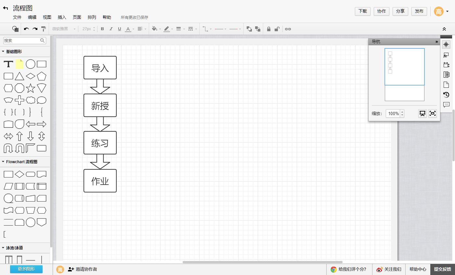The width and height of the screenshot is (455, 275).
Task: Open the line end arrow style dropdown
Action: pos(235,29)
